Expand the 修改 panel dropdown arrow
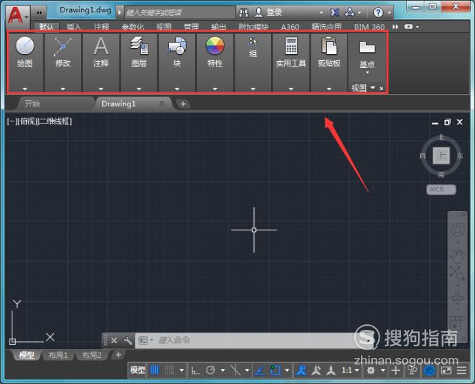This screenshot has height=384, width=475. click(62, 89)
